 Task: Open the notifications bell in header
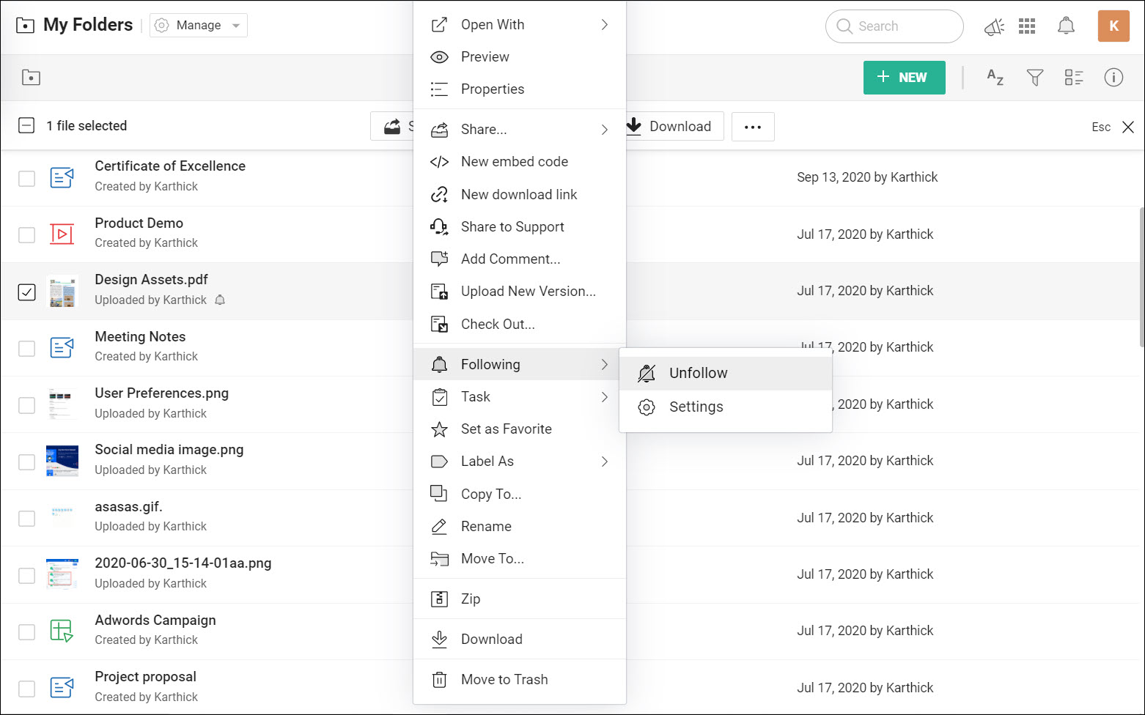click(1066, 26)
